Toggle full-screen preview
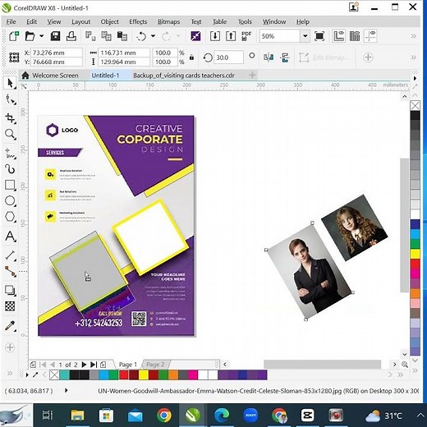This screenshot has width=427, height=427. click(x=319, y=36)
